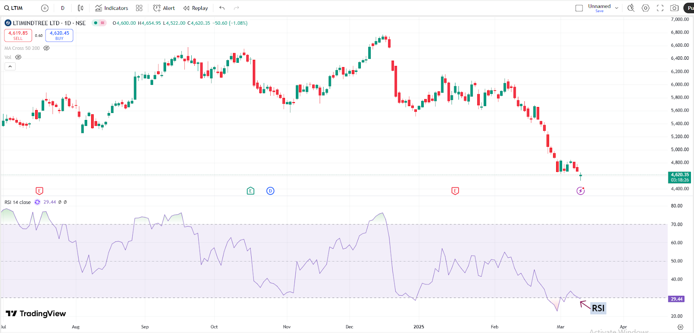The height and width of the screenshot is (333, 694).
Task: Click the 50.00 RSI scale label
Action: 677,261
